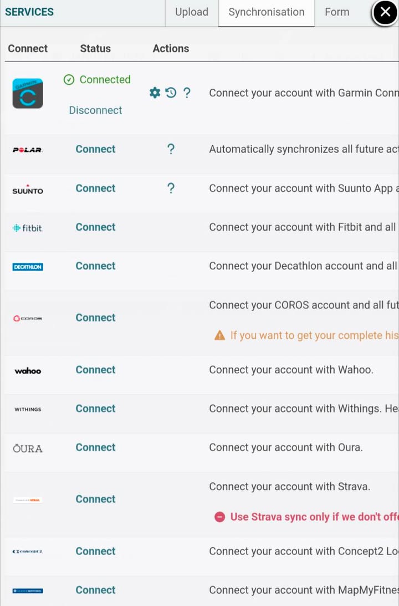Click the Garmin Connect logo
Viewport: 399px width, 606px height.
coord(28,93)
